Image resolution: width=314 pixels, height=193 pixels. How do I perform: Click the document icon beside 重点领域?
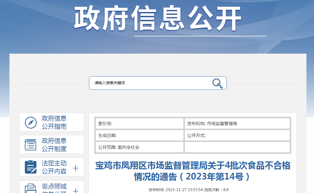[x=31, y=188]
